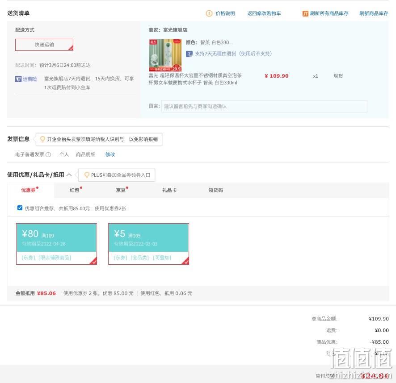This screenshot has height=383, width=396.
Task: Click 支持7天无理由退货 link
Action: tap(233, 54)
